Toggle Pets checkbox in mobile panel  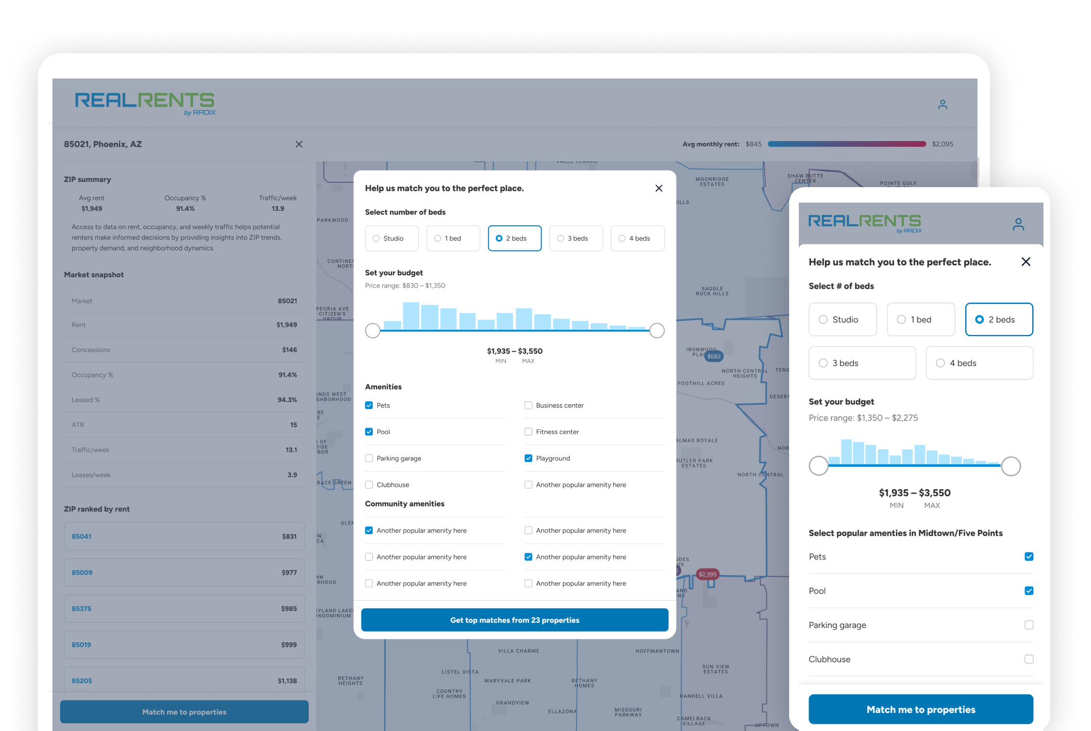click(x=1029, y=556)
